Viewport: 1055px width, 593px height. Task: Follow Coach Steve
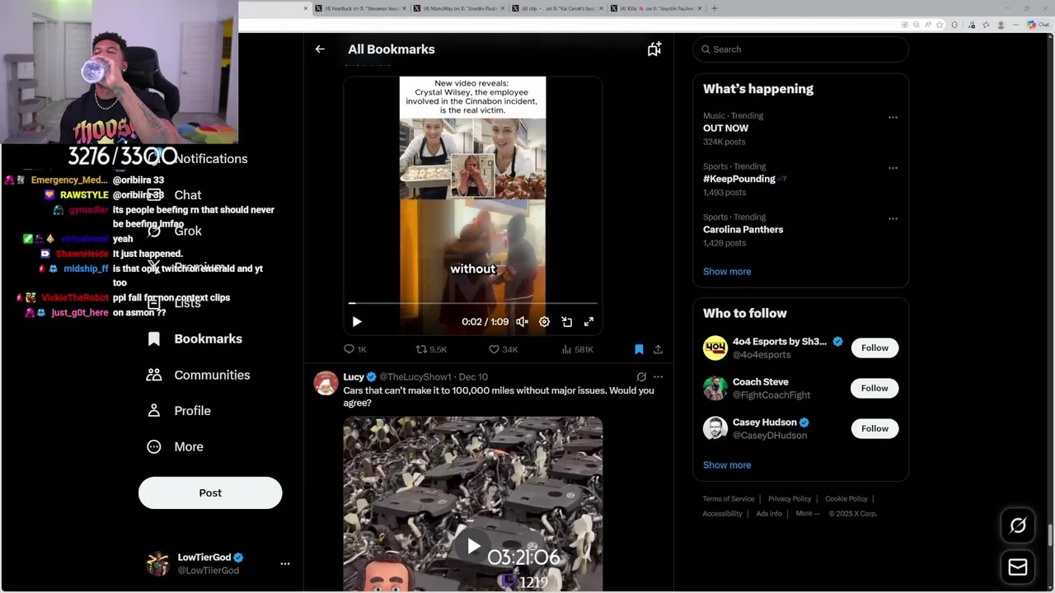point(874,388)
